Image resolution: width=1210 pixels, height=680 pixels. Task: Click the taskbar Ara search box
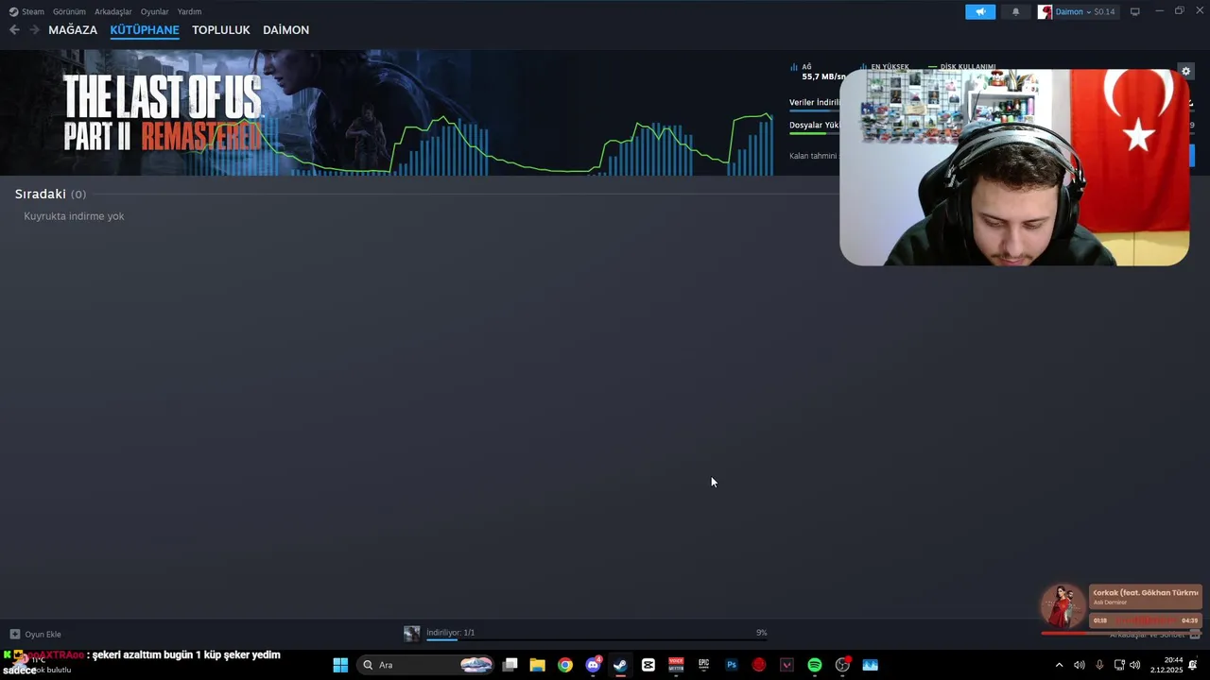point(427,665)
